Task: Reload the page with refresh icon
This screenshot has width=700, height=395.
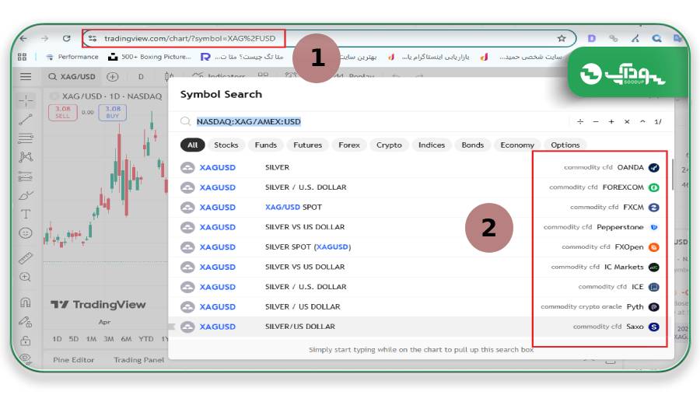Action: 67,38
